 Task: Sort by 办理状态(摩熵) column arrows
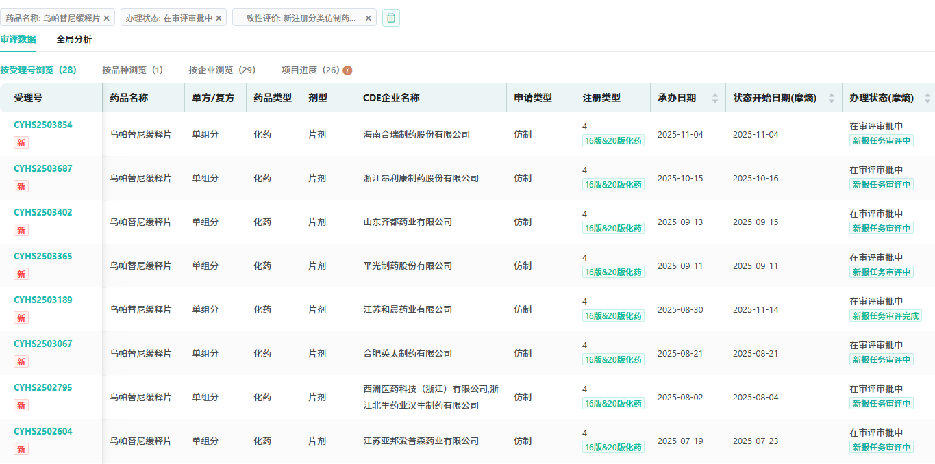coord(927,98)
